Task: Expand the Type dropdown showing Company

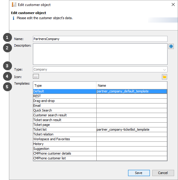Action: coord(100,69)
